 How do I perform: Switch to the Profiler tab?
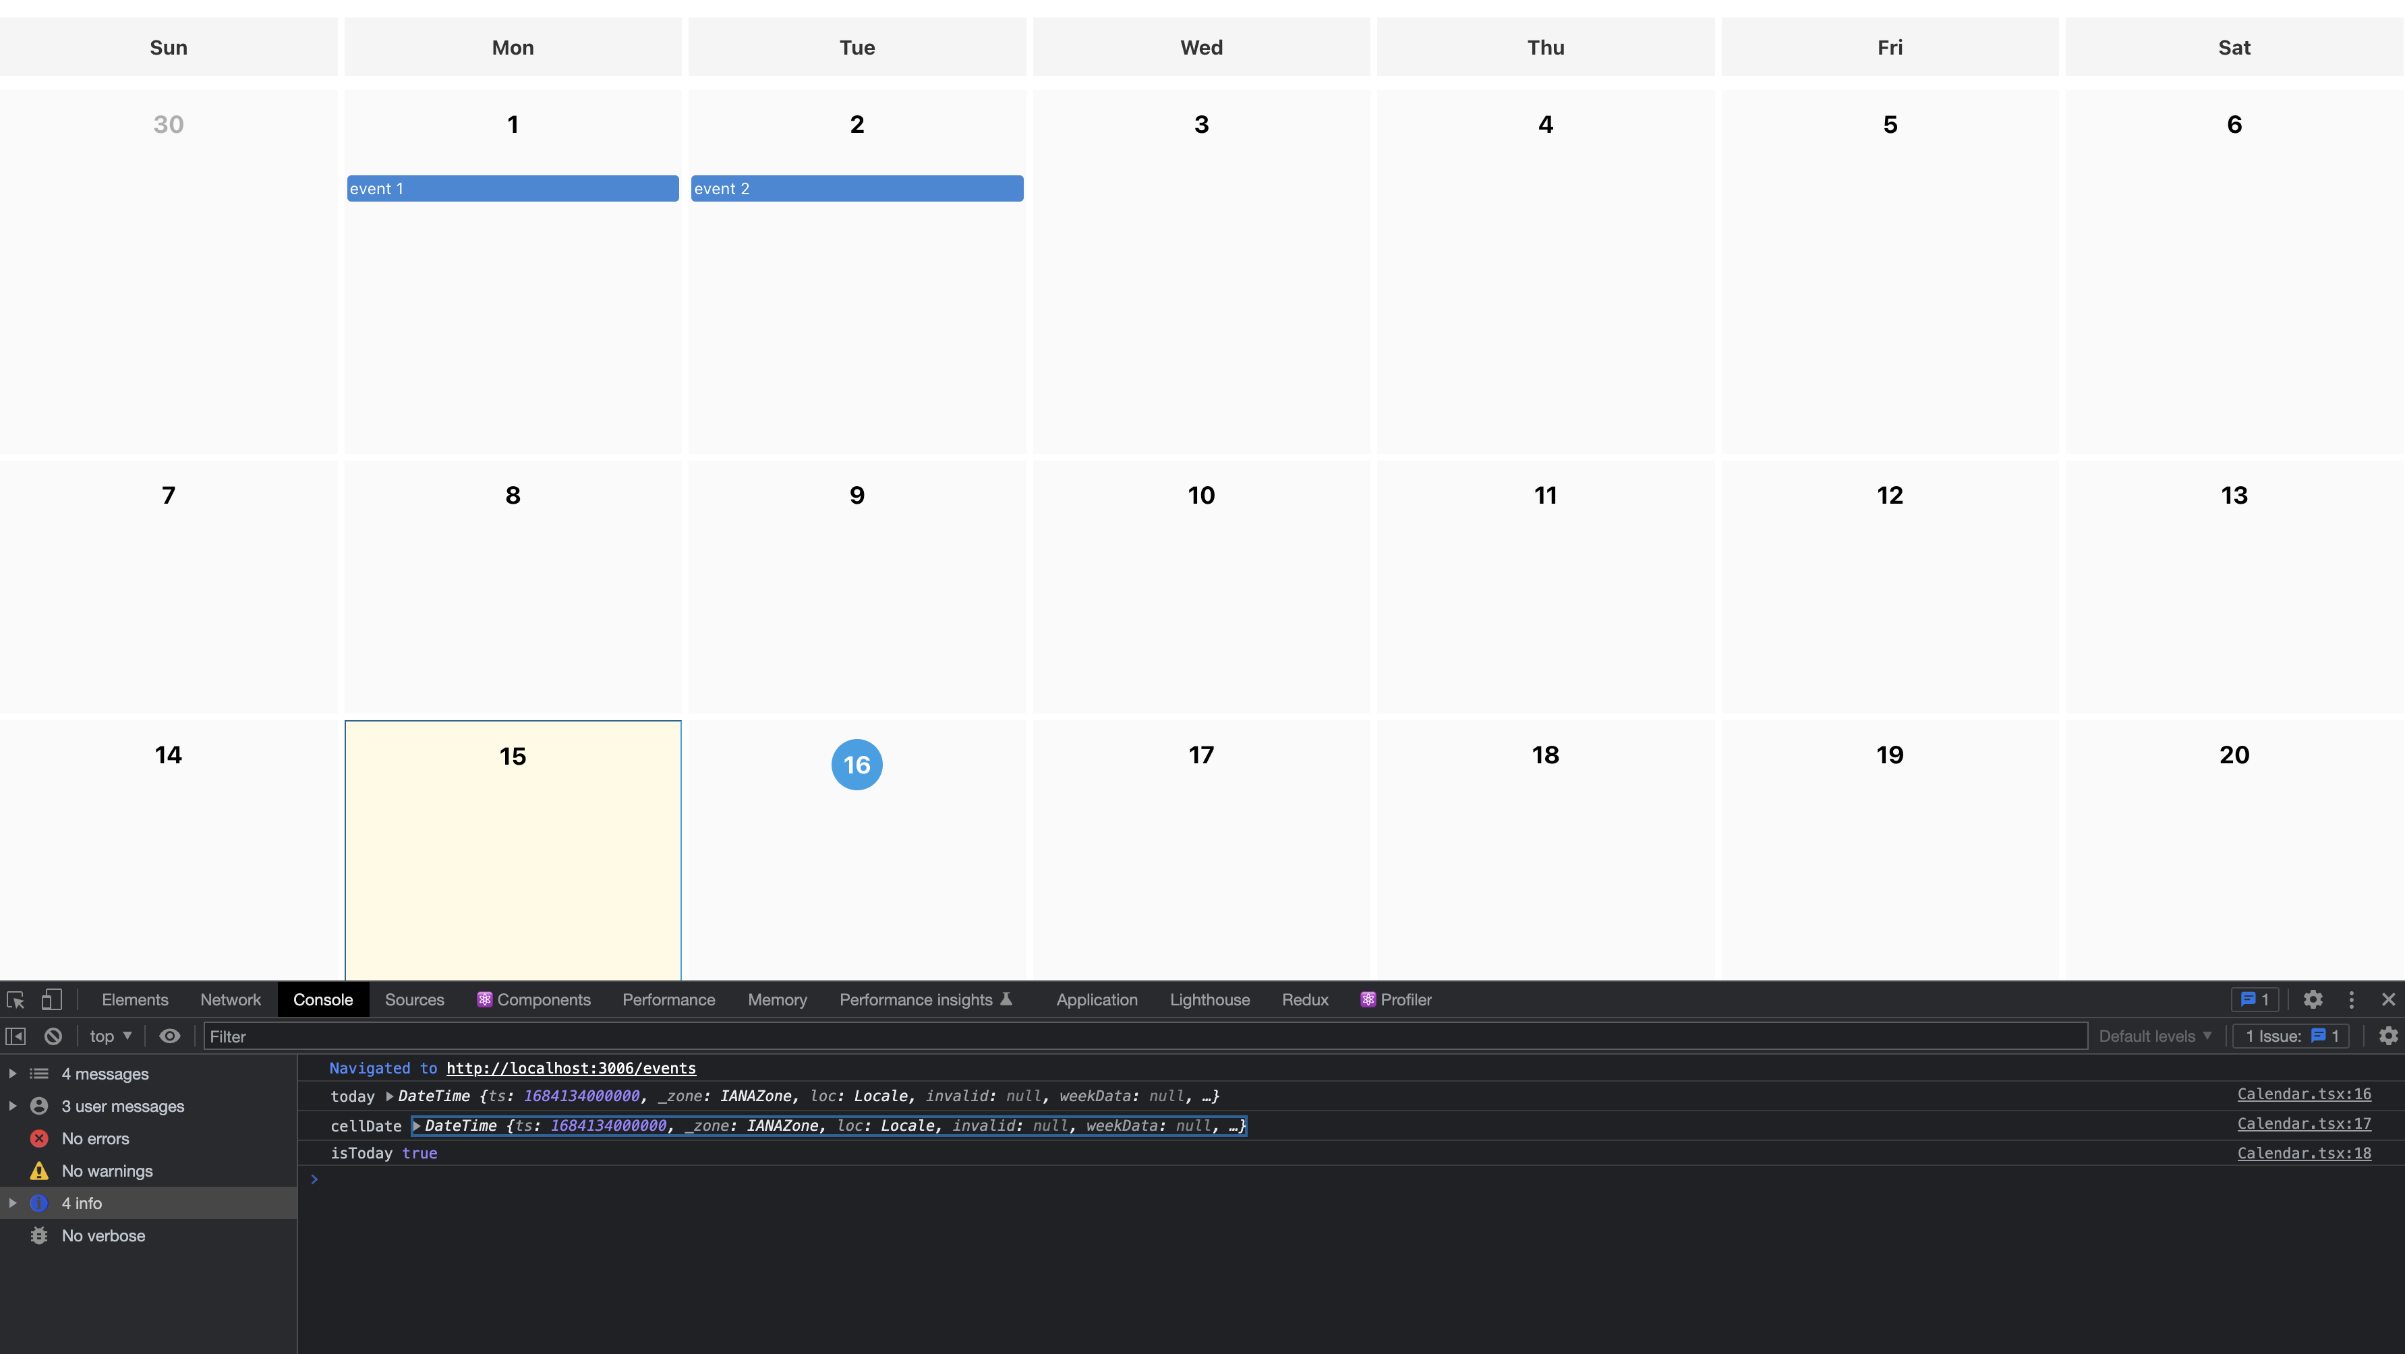pyautogui.click(x=1405, y=999)
